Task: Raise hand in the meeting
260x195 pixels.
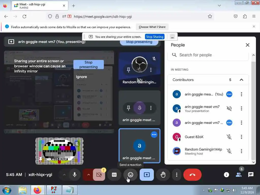Action: 163,175
